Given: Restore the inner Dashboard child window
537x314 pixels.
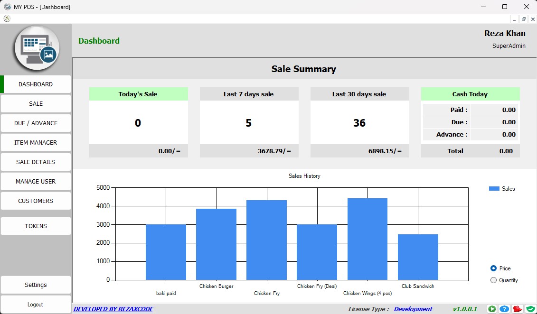Looking at the screenshot, I should click(x=523, y=19).
